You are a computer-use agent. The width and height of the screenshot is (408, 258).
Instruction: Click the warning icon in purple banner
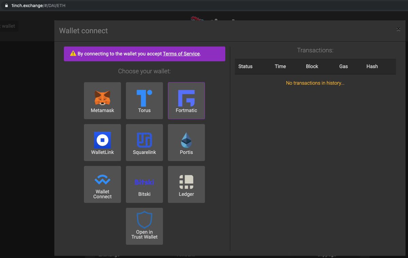73,54
